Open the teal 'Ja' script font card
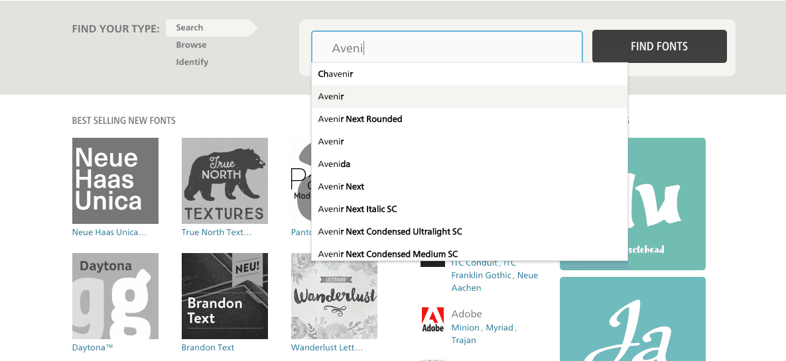 [633, 319]
